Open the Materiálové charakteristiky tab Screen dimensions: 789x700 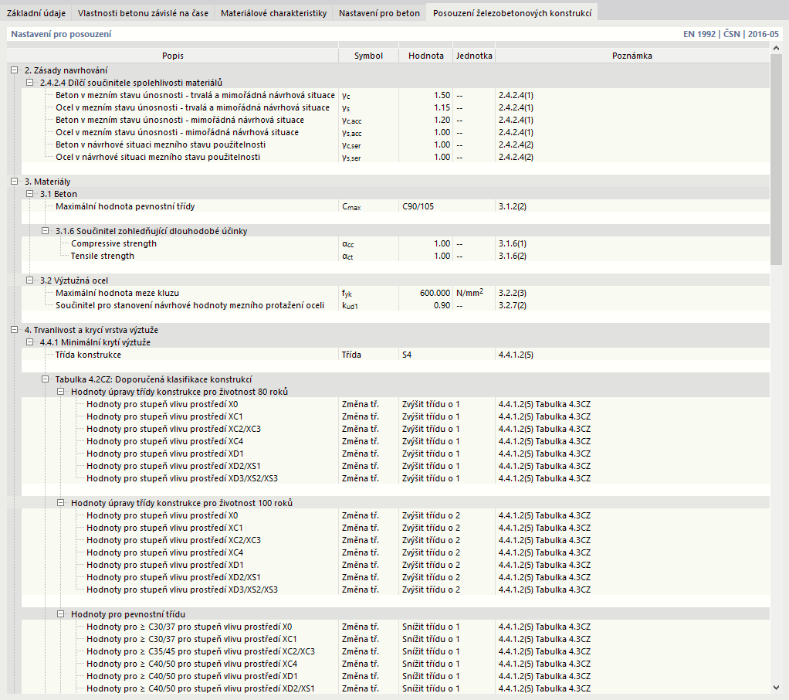tap(274, 13)
